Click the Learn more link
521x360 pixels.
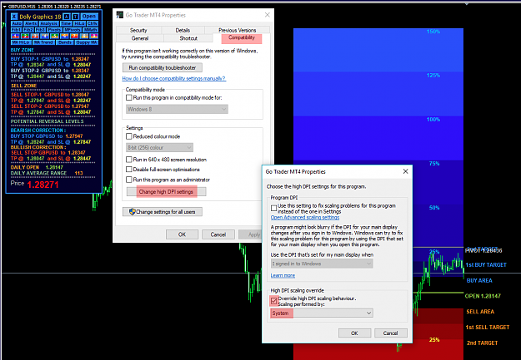[283, 275]
